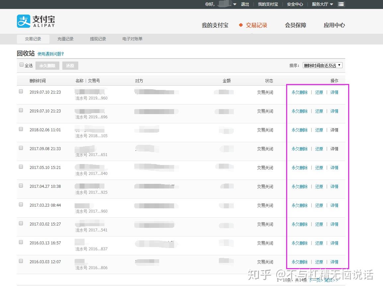This screenshot has width=383, height=290.
Task: Click 永久删除 for the 2017.05.10 15:21 record
Action: tap(299, 168)
